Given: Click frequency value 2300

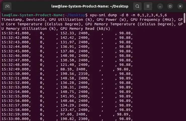Looking at the screenshot, I should 83,119.
